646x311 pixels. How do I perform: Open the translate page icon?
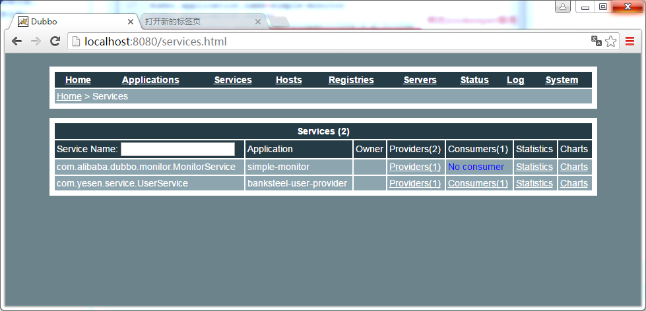coord(596,41)
